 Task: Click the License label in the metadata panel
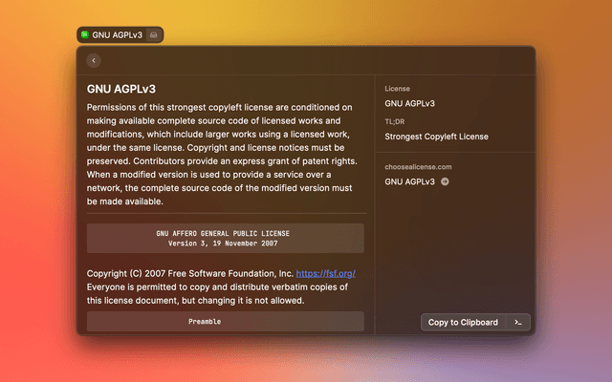(397, 89)
